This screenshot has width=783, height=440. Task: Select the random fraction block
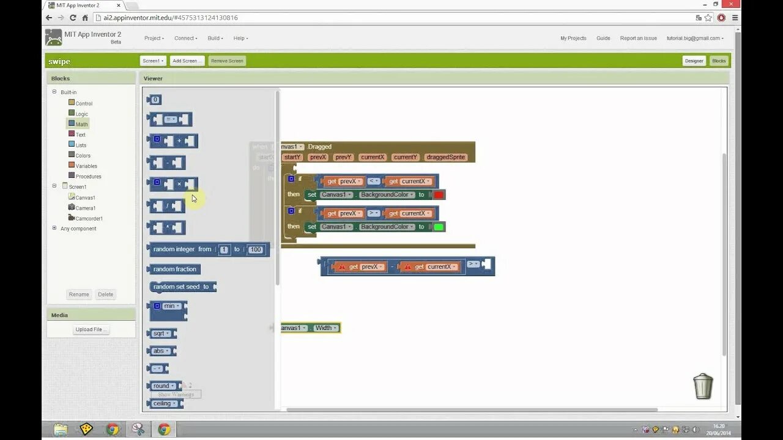point(174,269)
